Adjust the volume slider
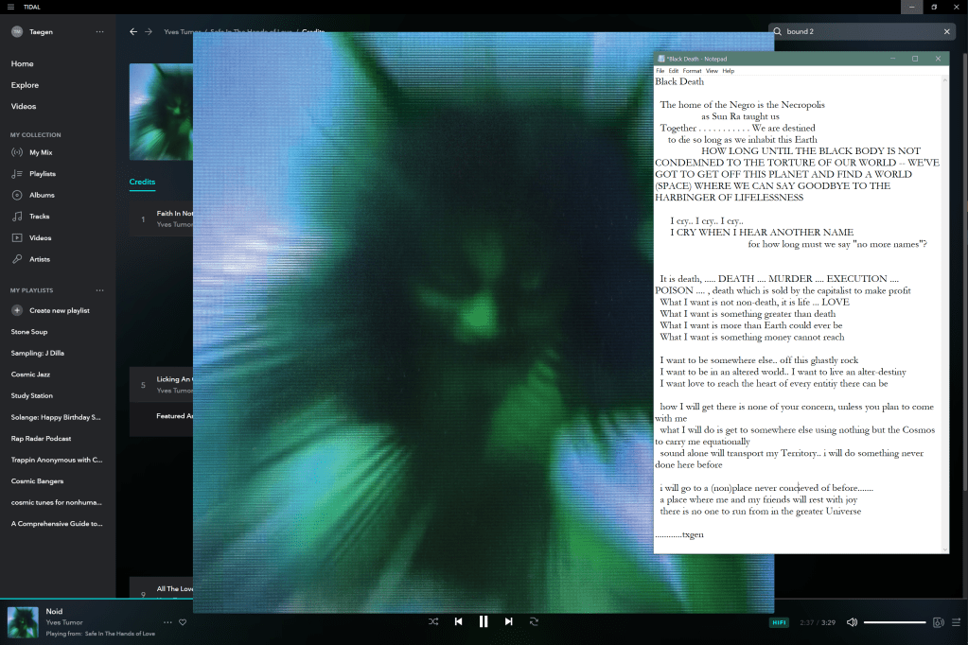The height and width of the screenshot is (645, 968). (894, 622)
